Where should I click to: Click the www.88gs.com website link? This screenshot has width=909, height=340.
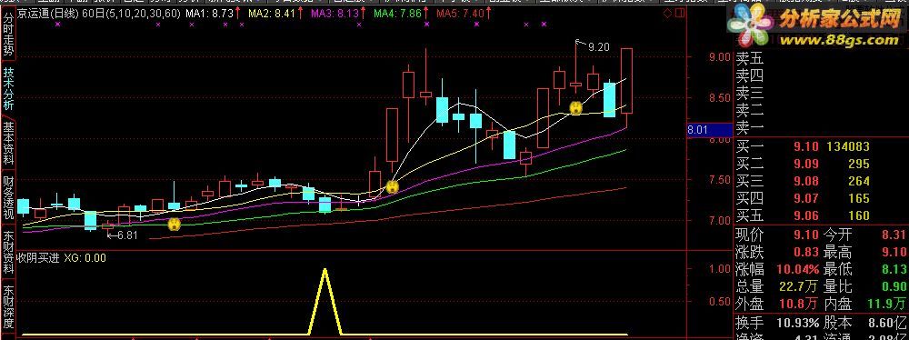[839, 40]
